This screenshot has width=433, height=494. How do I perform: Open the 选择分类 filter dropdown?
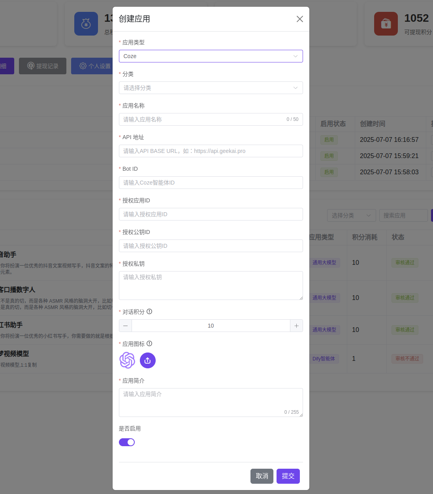click(x=351, y=215)
